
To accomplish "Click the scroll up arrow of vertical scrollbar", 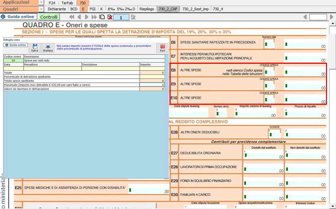I will [333, 23].
